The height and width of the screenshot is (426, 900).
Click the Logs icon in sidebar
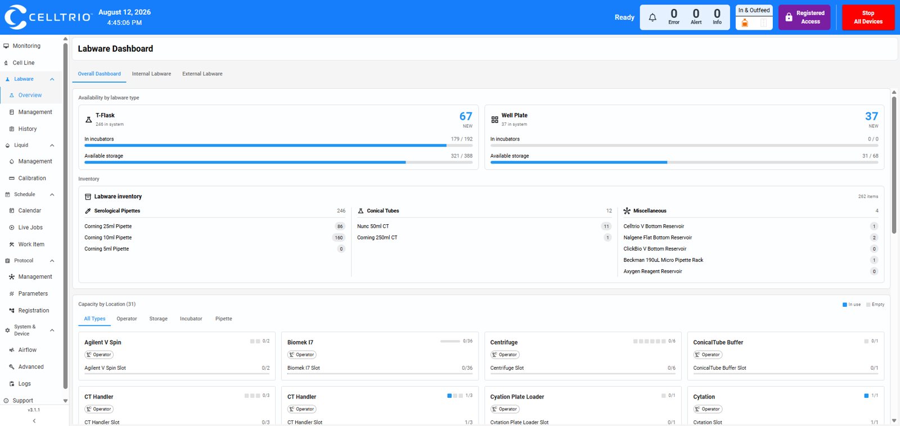point(12,384)
